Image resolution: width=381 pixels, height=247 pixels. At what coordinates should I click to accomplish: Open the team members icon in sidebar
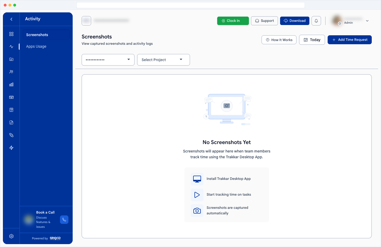11,72
